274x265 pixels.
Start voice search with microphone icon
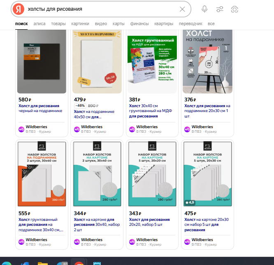pyautogui.click(x=204, y=9)
